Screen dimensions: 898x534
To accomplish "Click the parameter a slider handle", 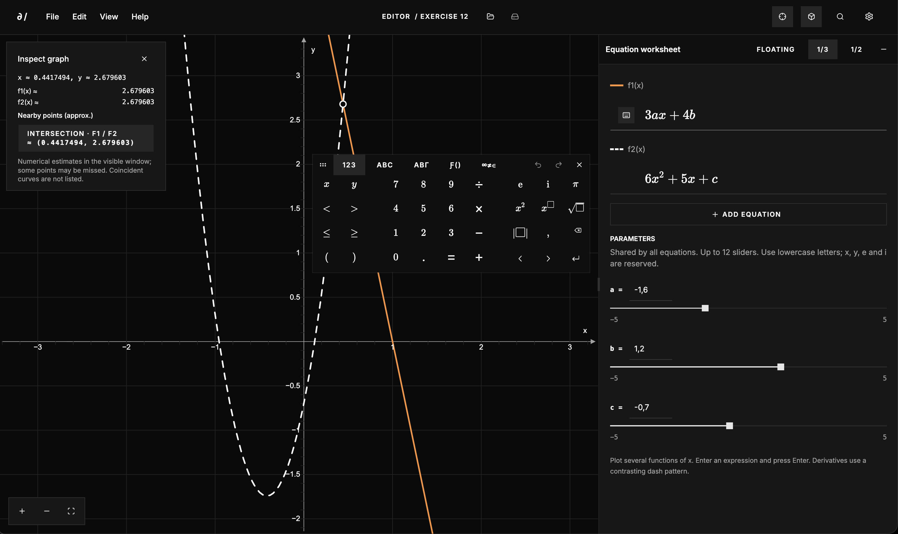I will tap(705, 308).
